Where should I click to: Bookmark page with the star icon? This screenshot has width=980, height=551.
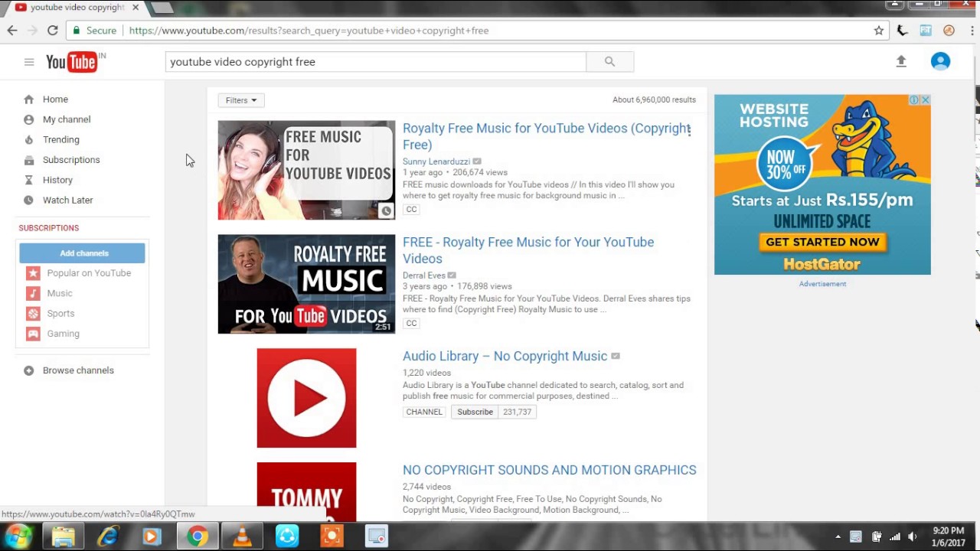tap(879, 31)
